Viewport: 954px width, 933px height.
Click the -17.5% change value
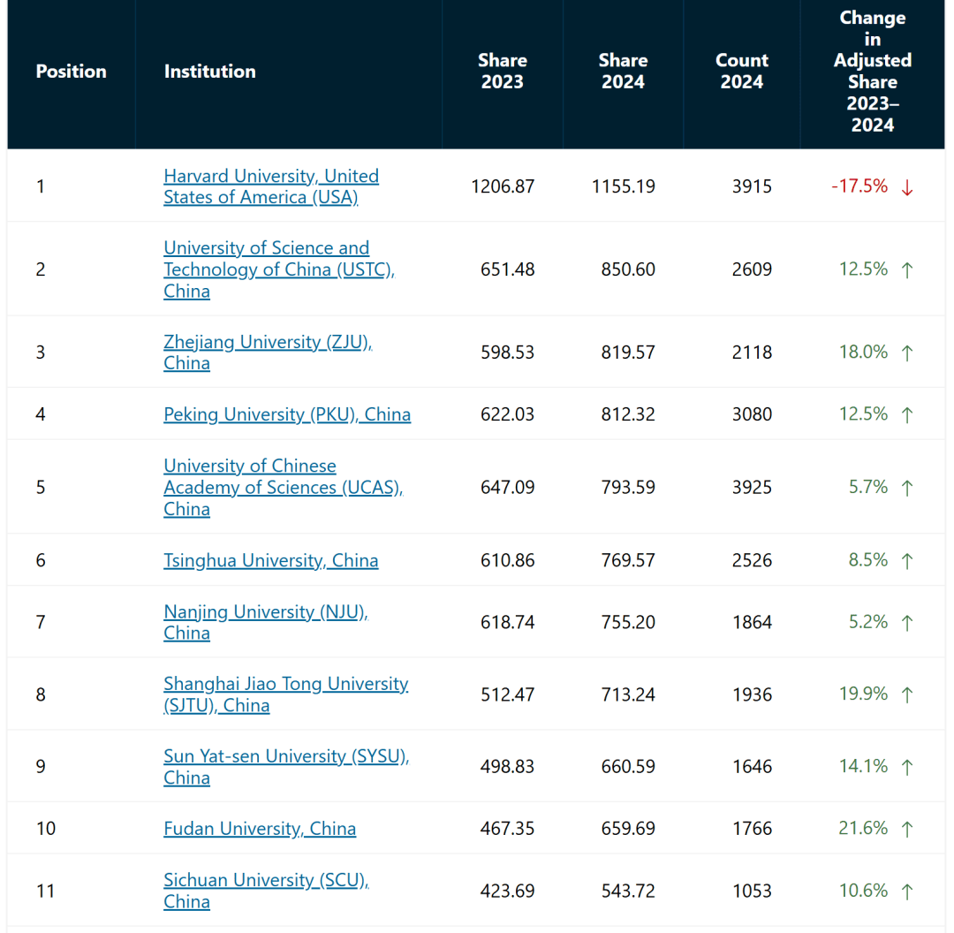click(x=859, y=186)
